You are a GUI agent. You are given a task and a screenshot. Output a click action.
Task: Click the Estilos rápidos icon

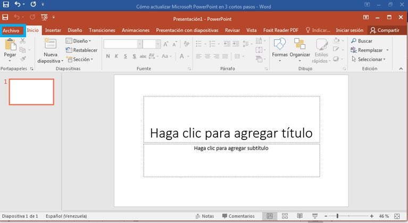322,44
